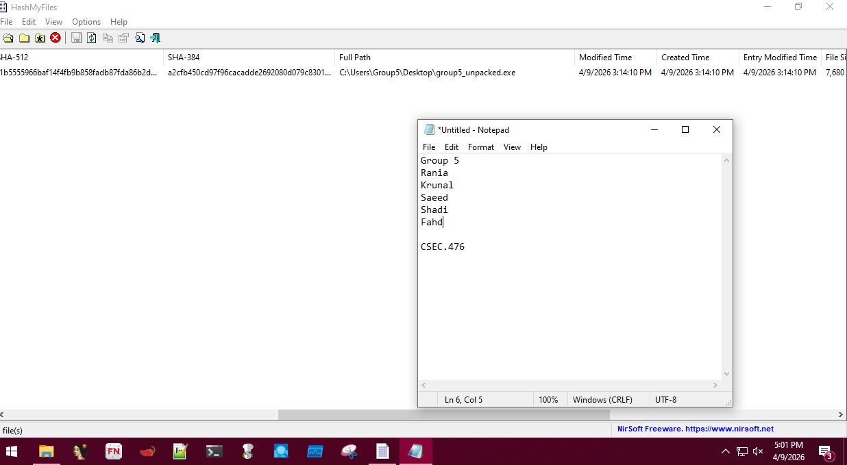This screenshot has height=465, width=847.
Task: Open the chef hat app on taskbar
Action: click(248, 451)
